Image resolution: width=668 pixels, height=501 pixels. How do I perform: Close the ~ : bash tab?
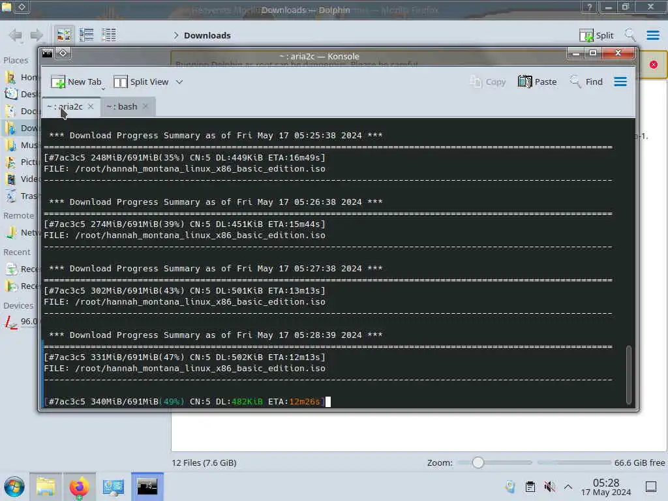145,106
